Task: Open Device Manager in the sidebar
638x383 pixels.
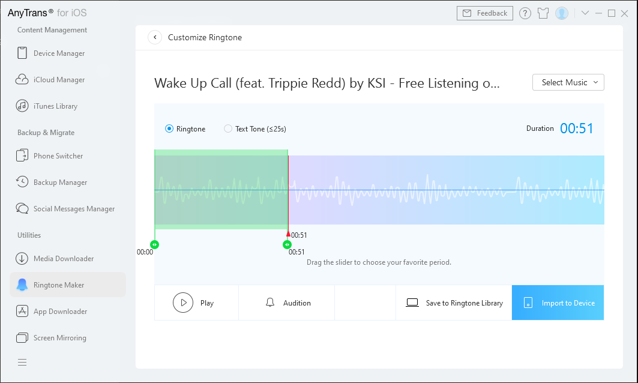Action: tap(59, 53)
